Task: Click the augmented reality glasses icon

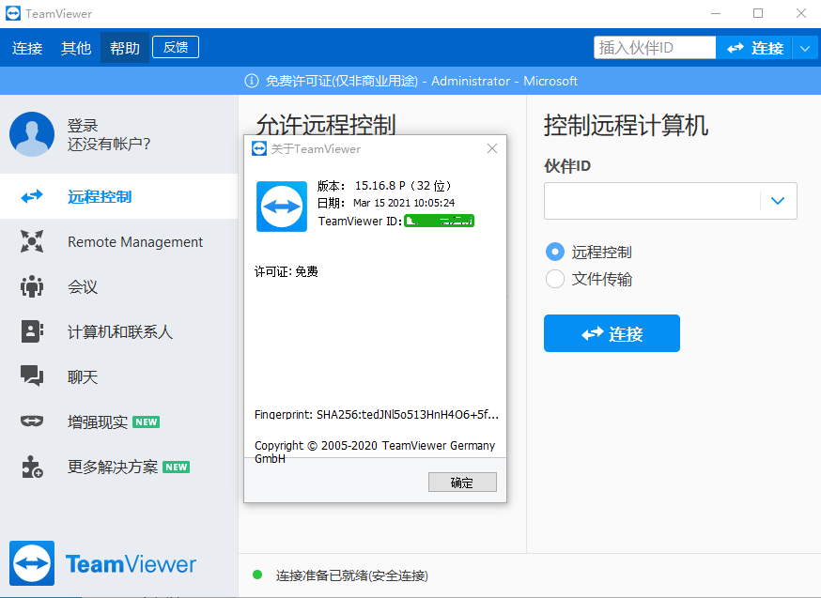Action: pyautogui.click(x=32, y=422)
